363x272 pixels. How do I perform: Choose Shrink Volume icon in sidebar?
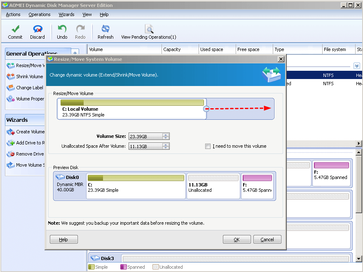point(11,77)
